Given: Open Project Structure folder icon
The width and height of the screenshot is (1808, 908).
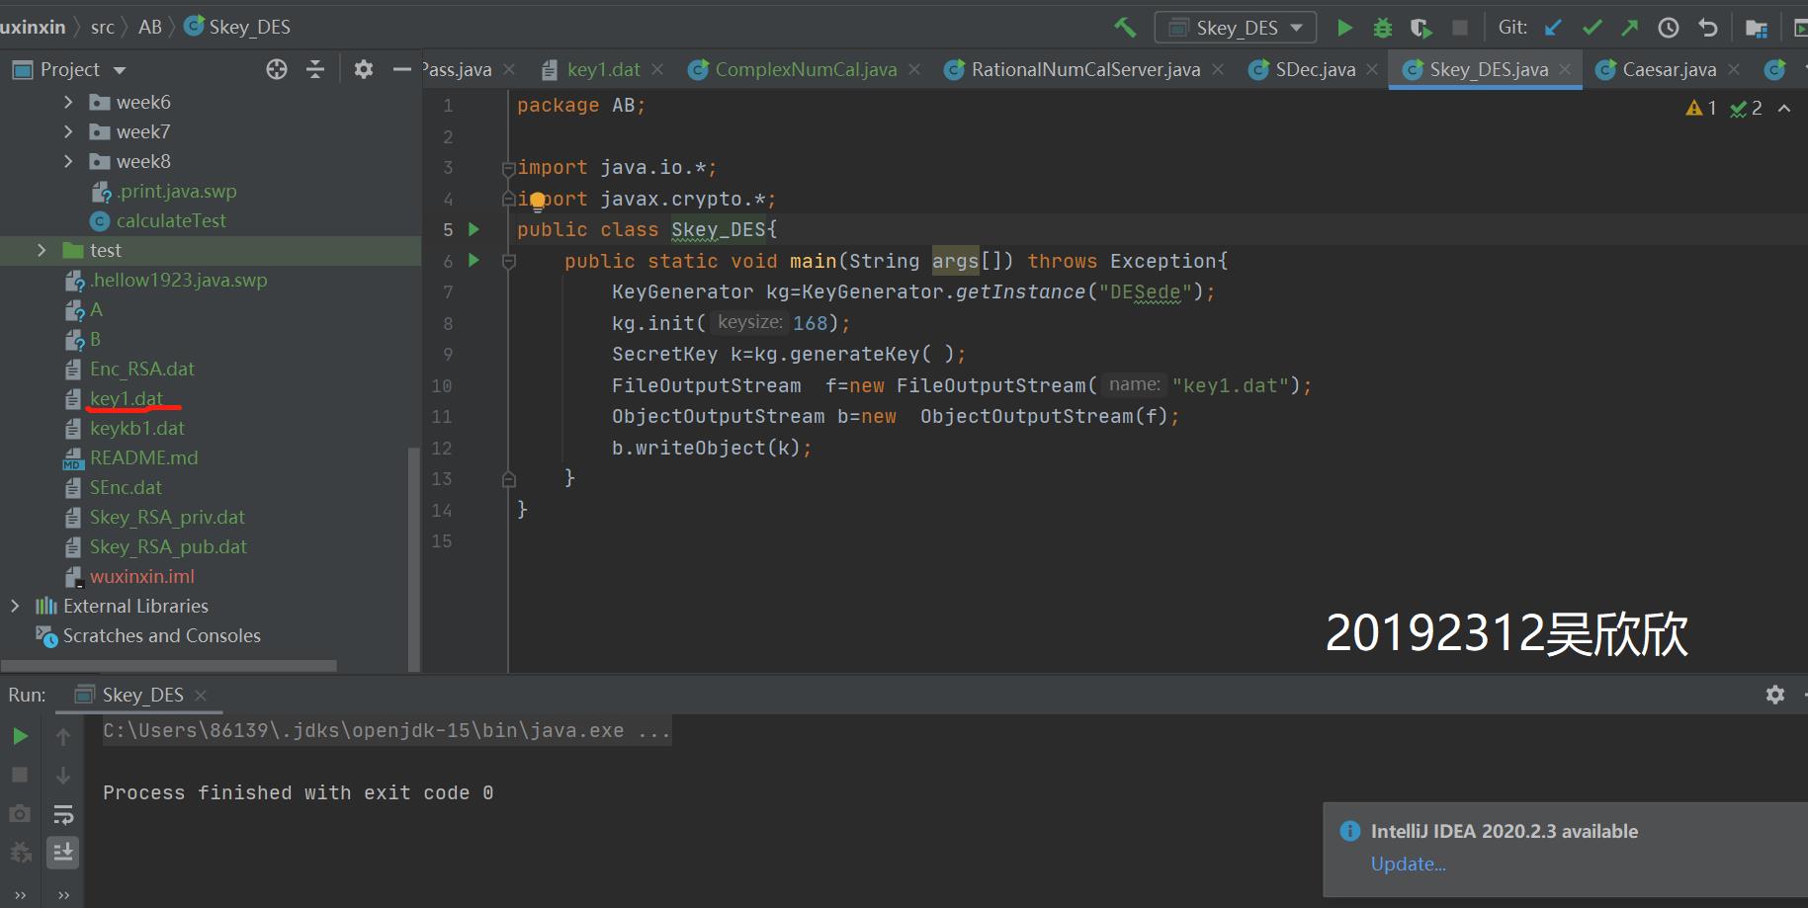Looking at the screenshot, I should pos(1757,28).
